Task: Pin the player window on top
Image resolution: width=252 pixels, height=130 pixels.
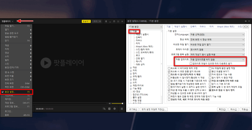Action: point(106,21)
